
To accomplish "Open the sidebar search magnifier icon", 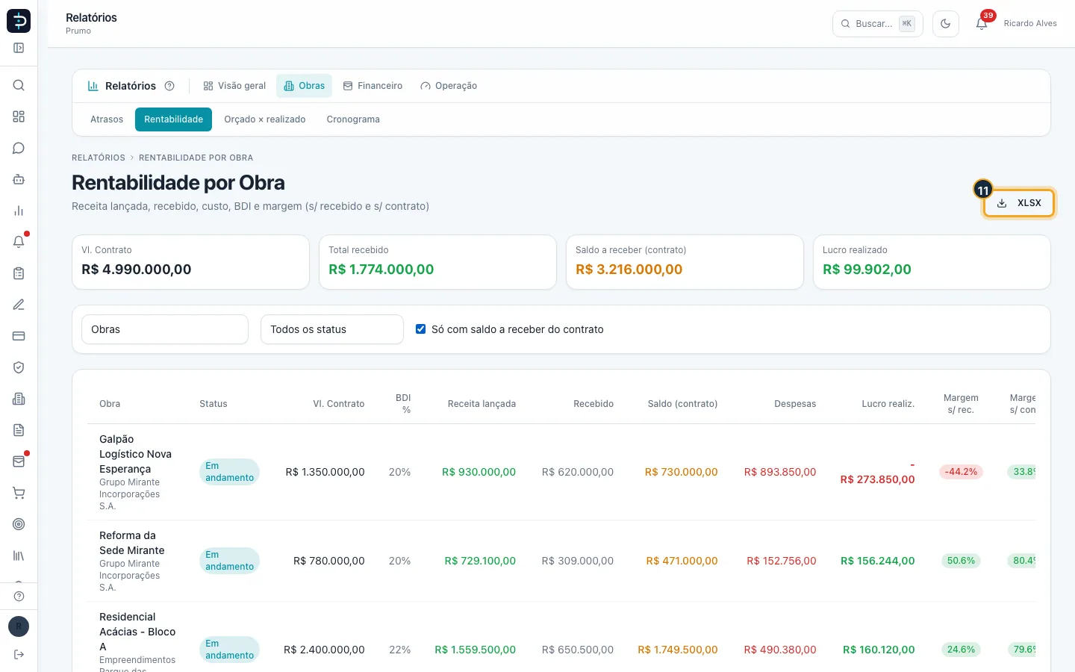I will [x=19, y=85].
